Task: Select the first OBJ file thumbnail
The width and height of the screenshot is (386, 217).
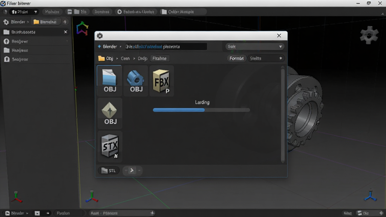Action: [x=110, y=81]
